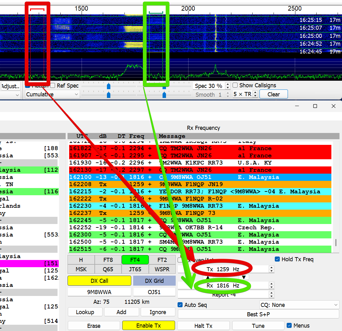
Task: Increase Spec 30 % value
Action: tap(228, 84)
